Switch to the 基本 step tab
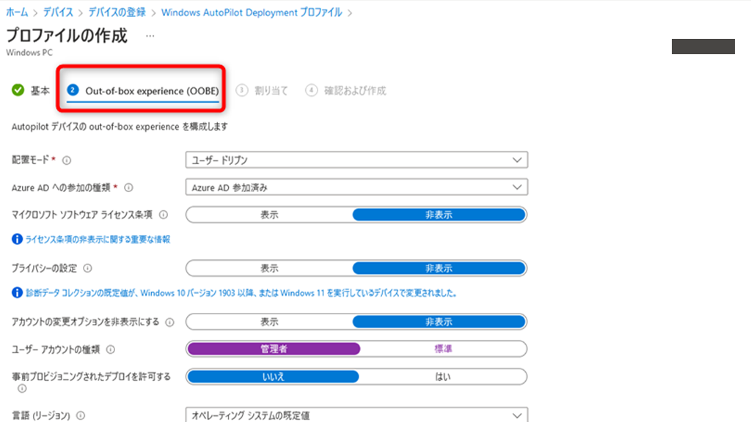The image size is (751, 422). 32,90
